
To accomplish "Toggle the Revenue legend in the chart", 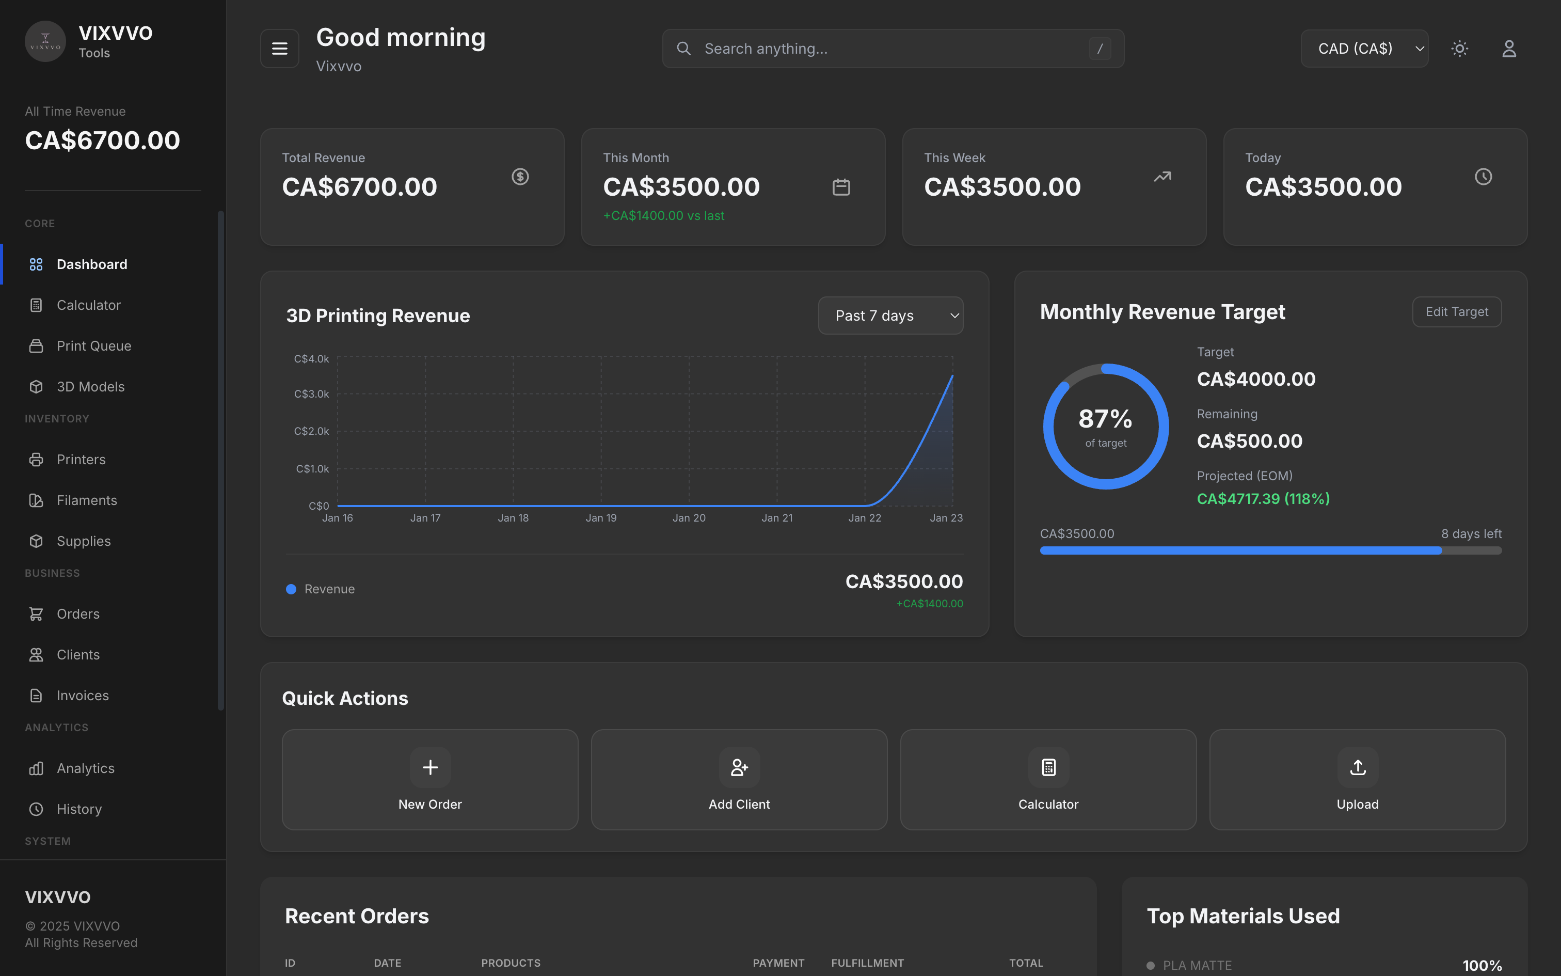I will pos(321,589).
